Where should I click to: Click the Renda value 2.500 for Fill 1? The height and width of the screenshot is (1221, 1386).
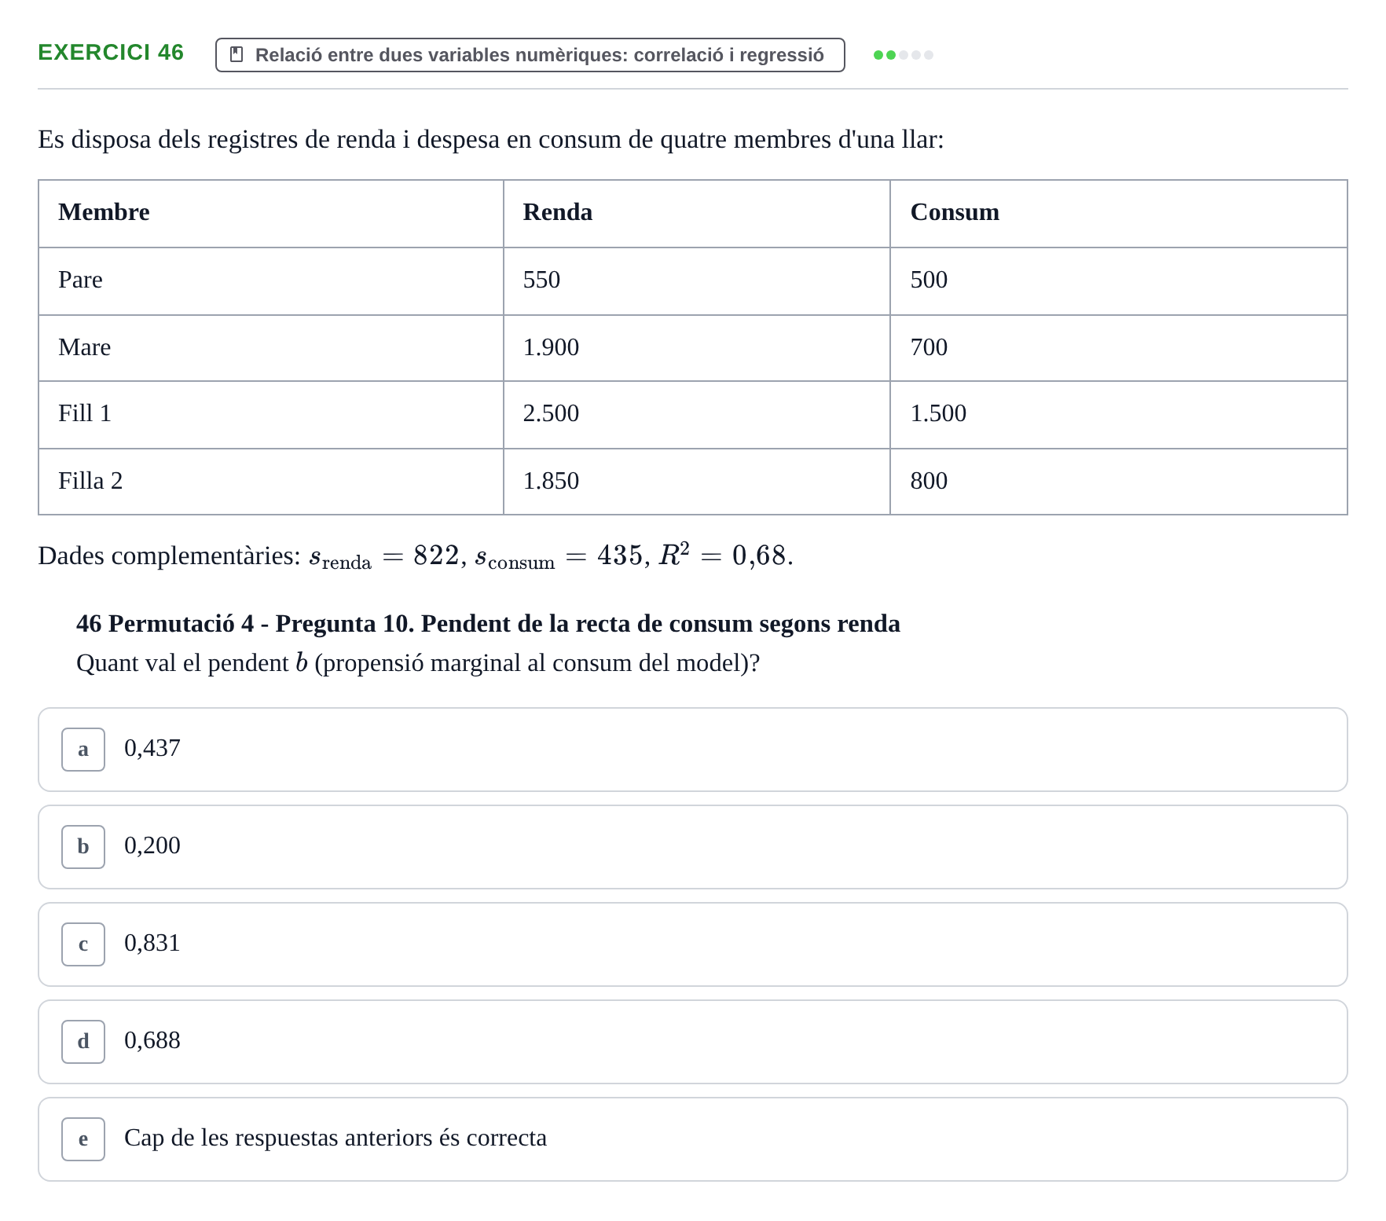551,413
